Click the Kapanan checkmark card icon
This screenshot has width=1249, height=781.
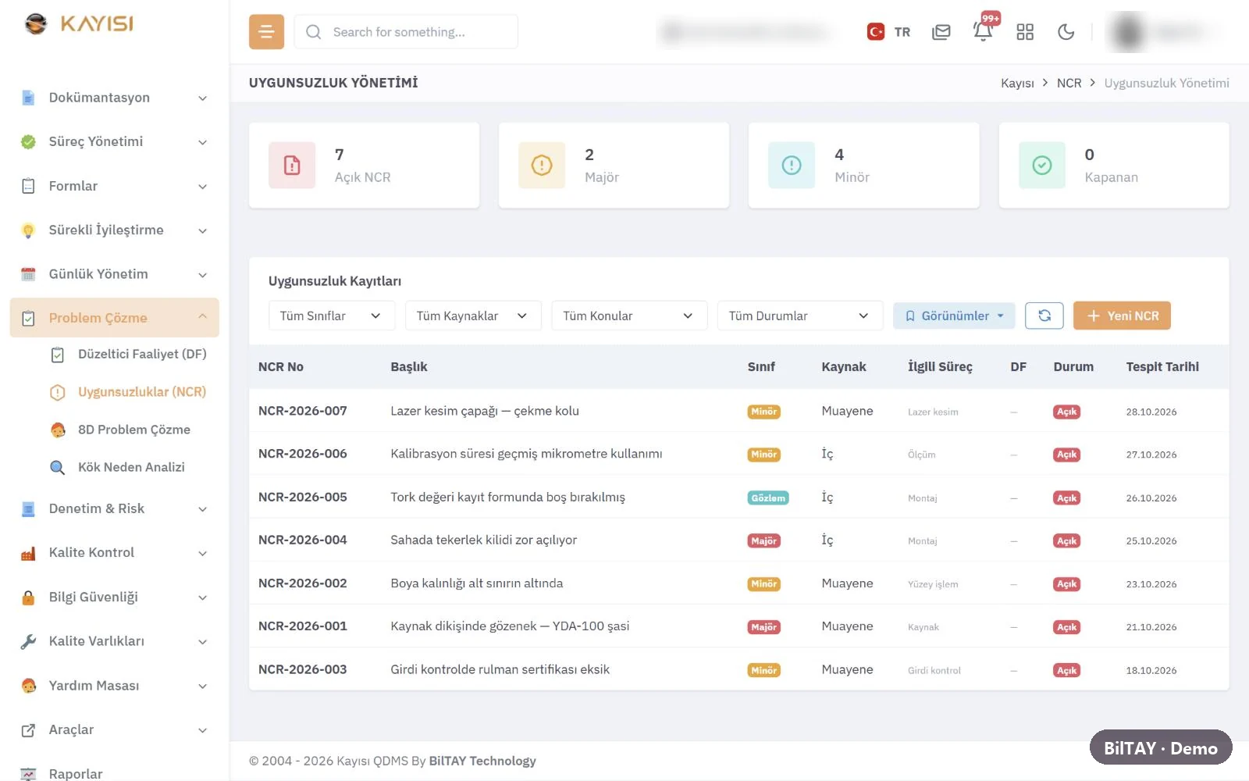[1042, 165]
